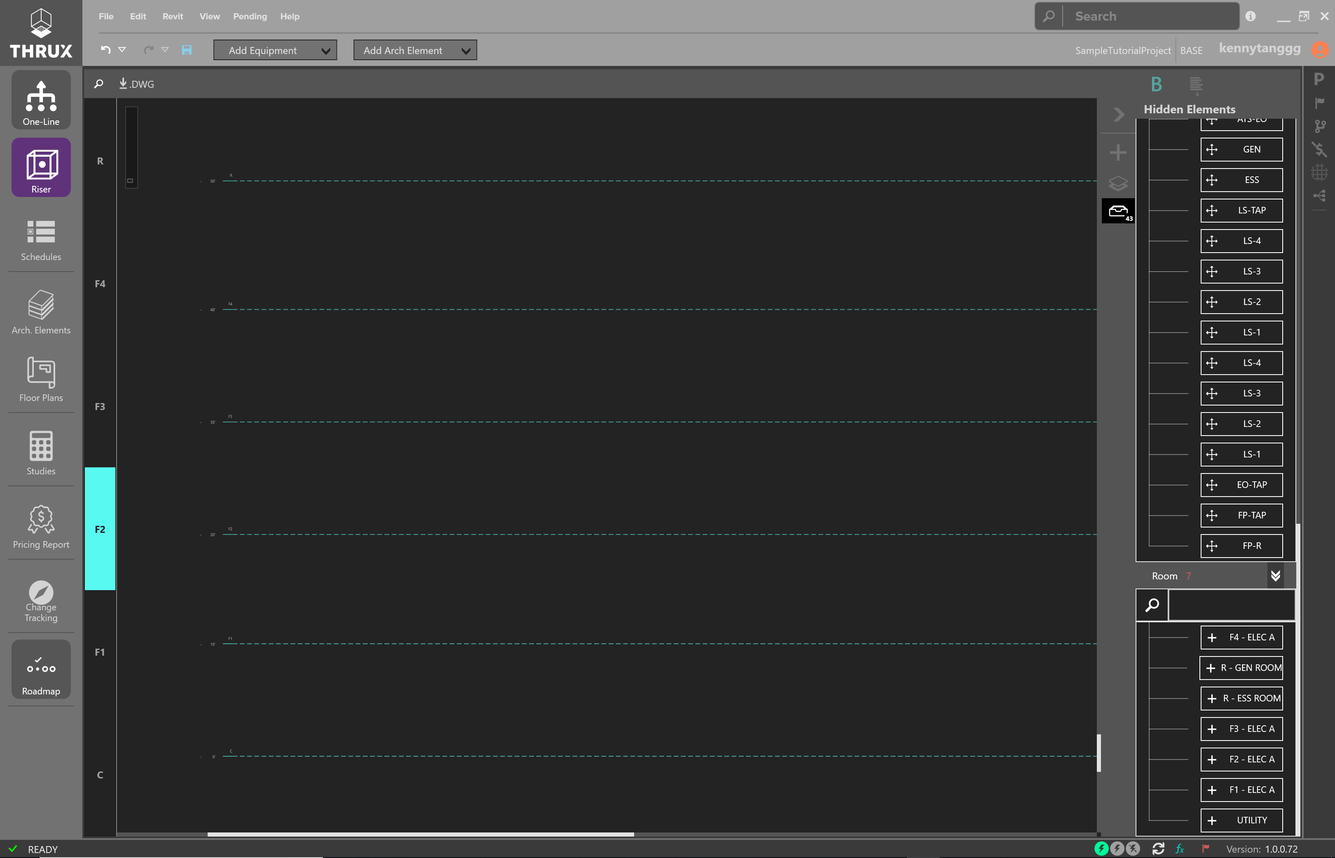The image size is (1335, 858).
Task: Click the stacked layers icon
Action: pos(1118,183)
